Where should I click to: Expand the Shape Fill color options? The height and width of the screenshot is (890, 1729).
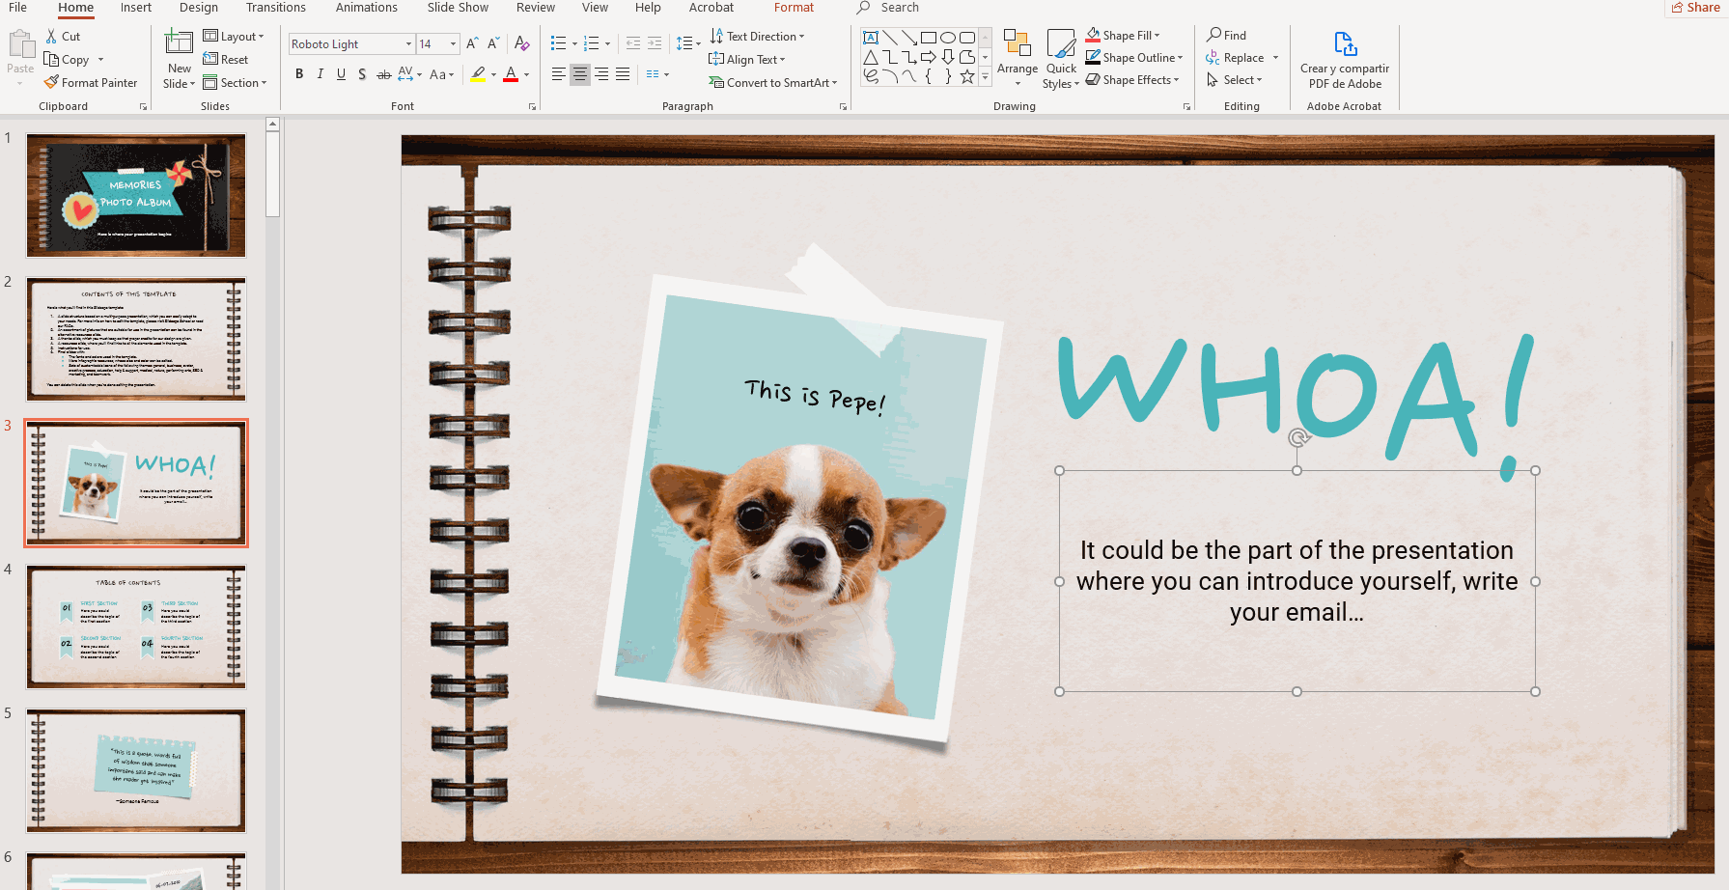pyautogui.click(x=1157, y=35)
